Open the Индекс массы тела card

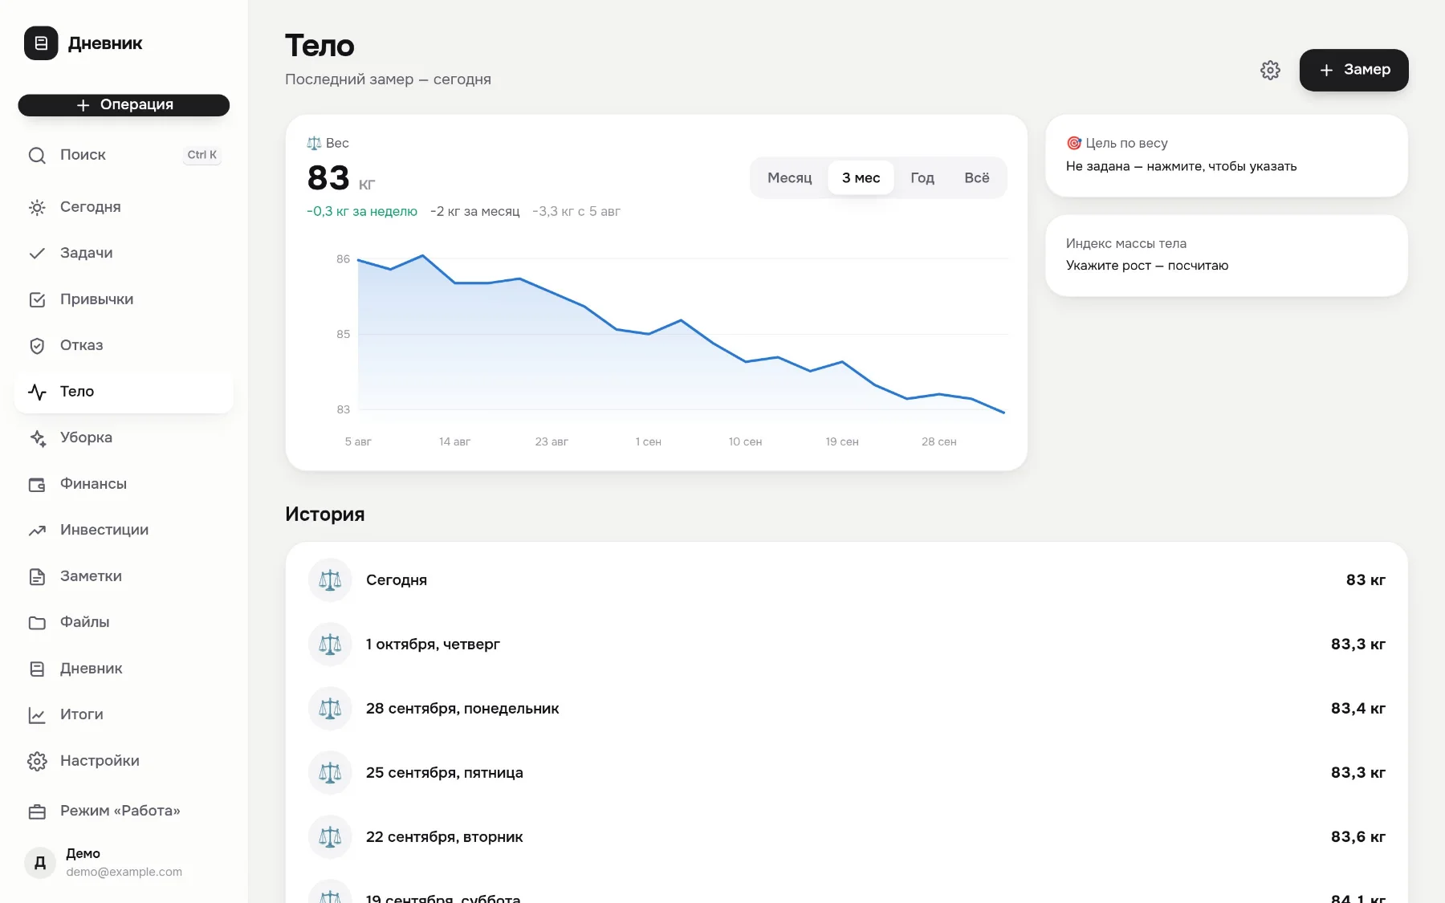[x=1226, y=254]
